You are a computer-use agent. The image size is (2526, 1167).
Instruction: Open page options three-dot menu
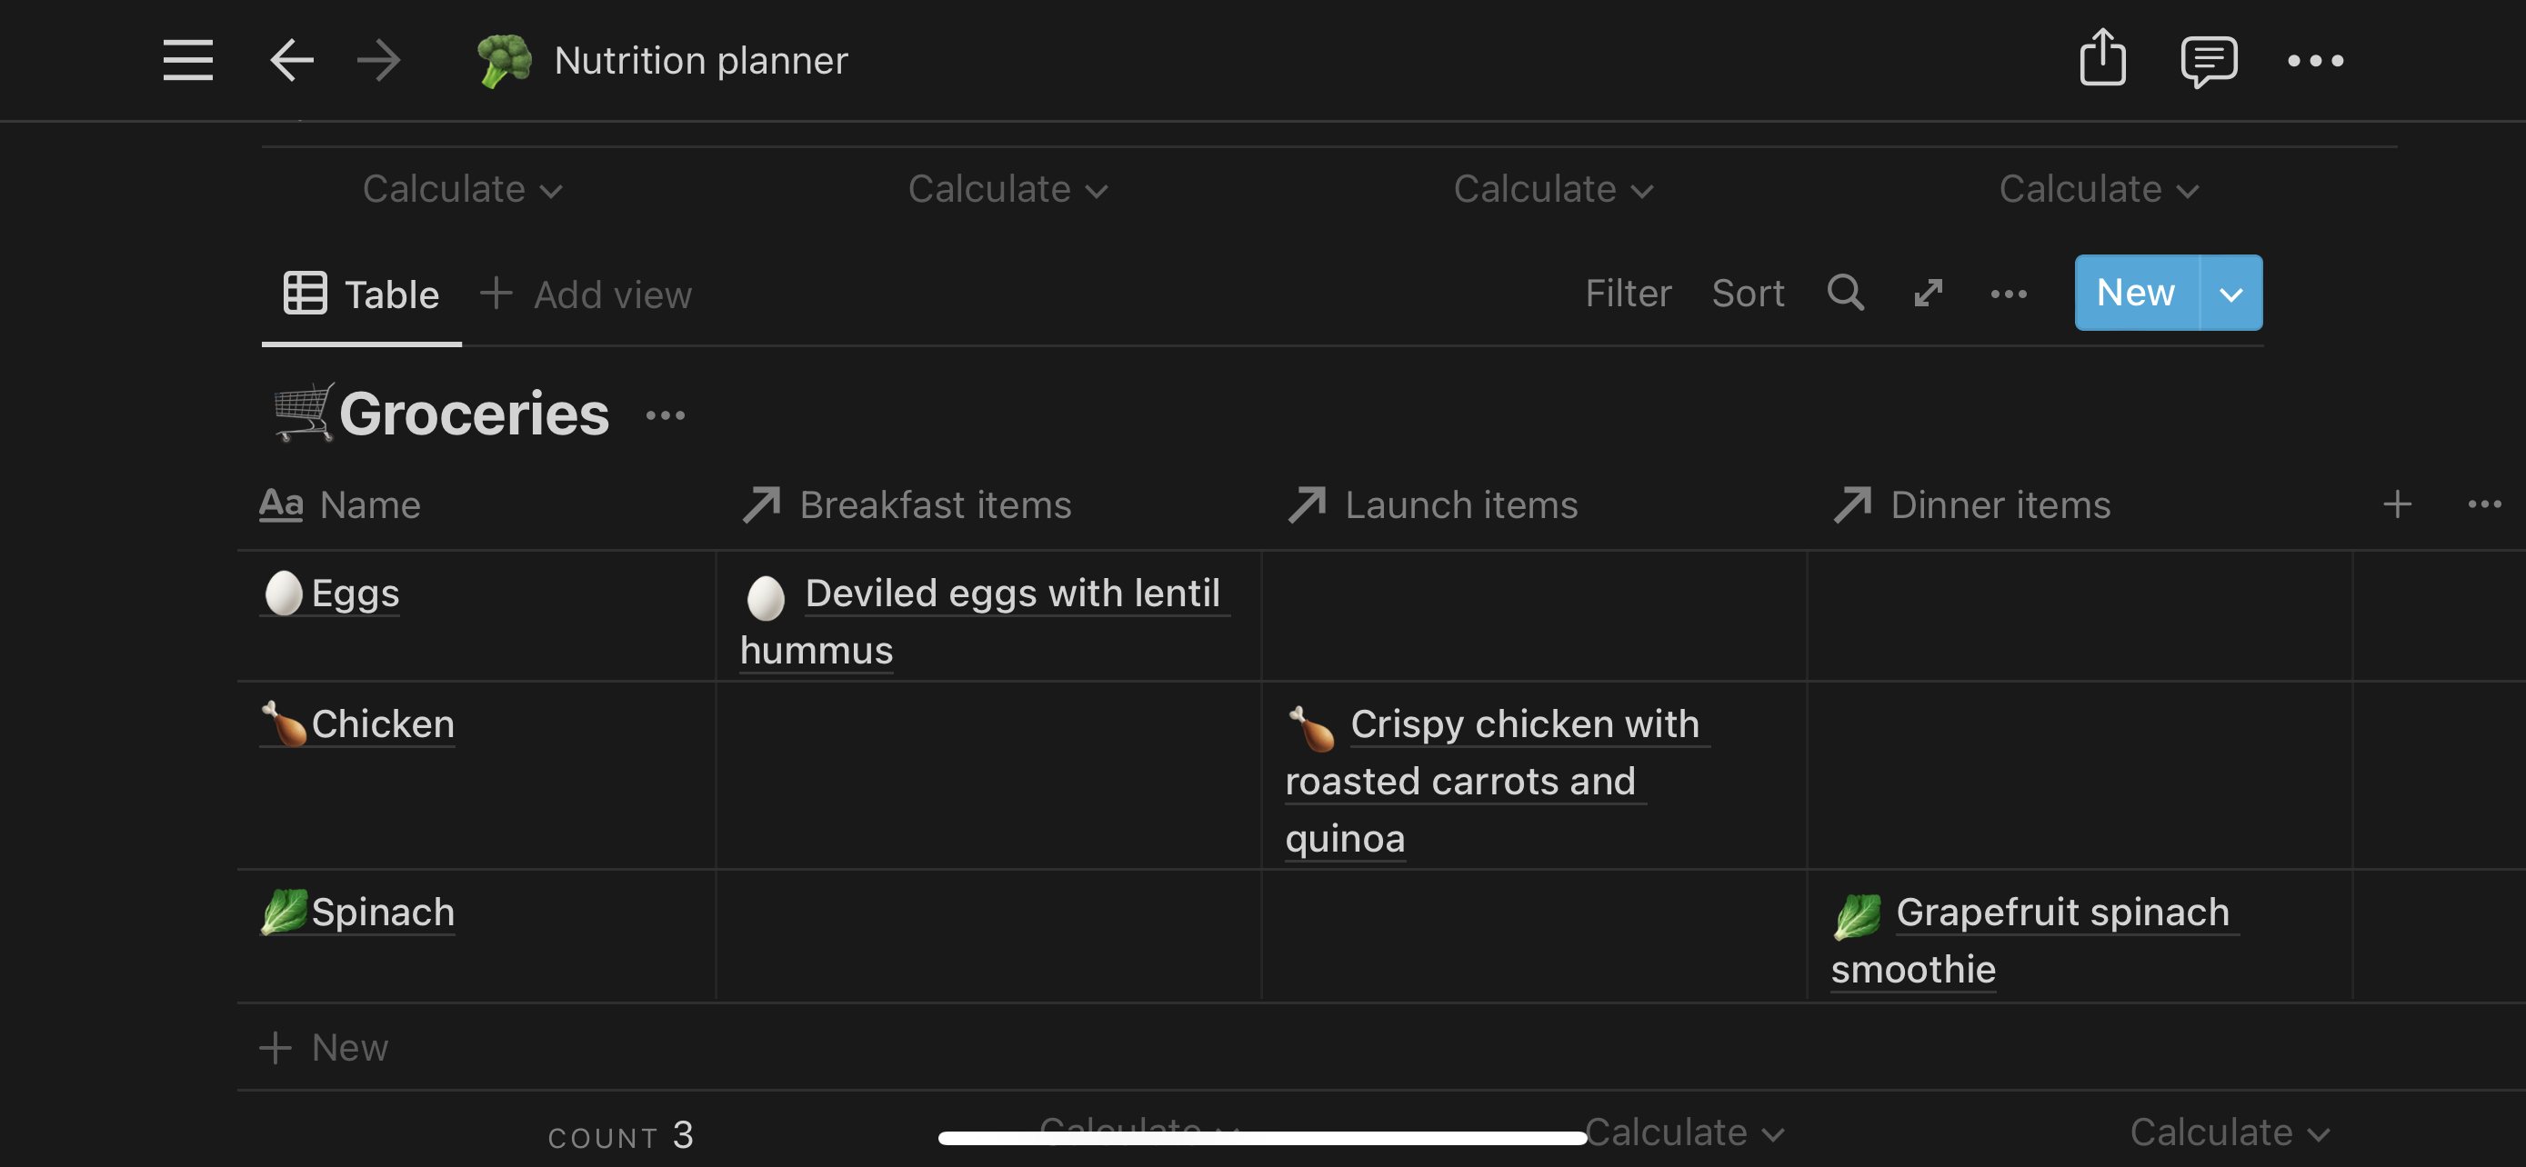coord(2315,61)
